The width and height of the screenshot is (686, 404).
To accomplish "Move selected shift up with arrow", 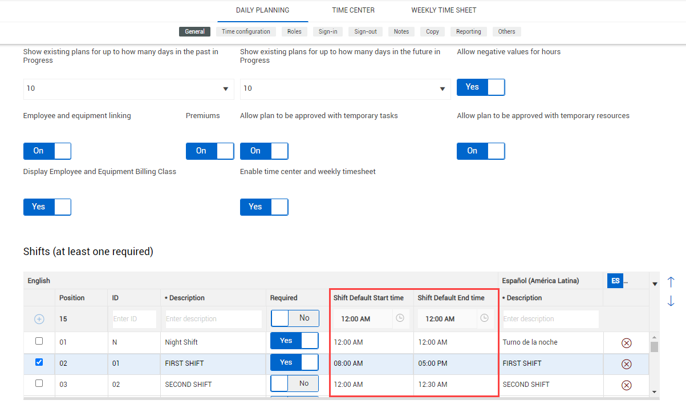I will [671, 282].
